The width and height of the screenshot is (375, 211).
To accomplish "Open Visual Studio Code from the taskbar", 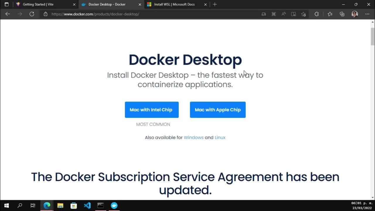I will [87, 205].
